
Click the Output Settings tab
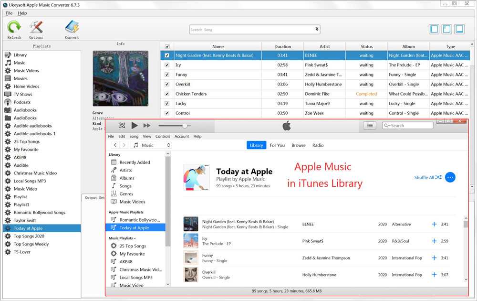pyautogui.click(x=94, y=198)
